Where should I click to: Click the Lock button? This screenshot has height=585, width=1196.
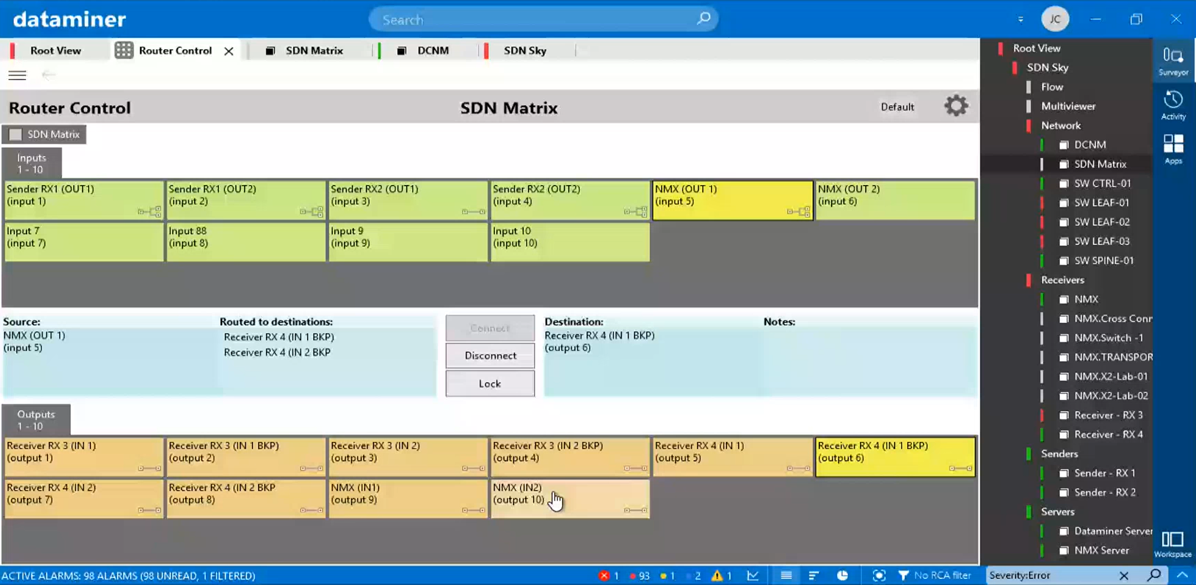(x=490, y=384)
